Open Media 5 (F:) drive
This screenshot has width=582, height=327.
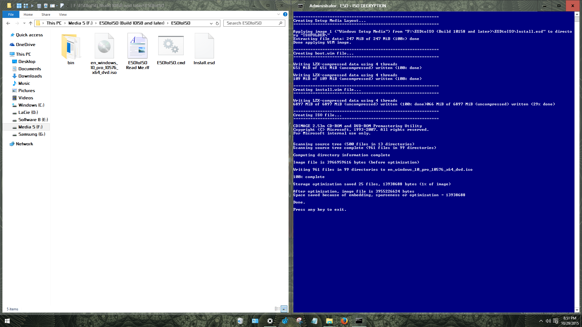pyautogui.click(x=26, y=127)
